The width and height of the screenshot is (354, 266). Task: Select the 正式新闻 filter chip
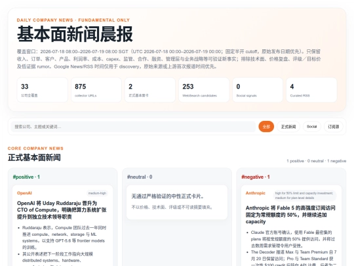pyautogui.click(x=288, y=127)
